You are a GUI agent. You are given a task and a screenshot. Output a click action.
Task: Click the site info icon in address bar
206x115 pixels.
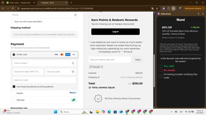[x=18, y=9]
